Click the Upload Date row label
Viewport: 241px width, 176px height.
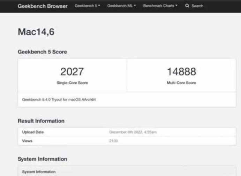click(x=33, y=132)
